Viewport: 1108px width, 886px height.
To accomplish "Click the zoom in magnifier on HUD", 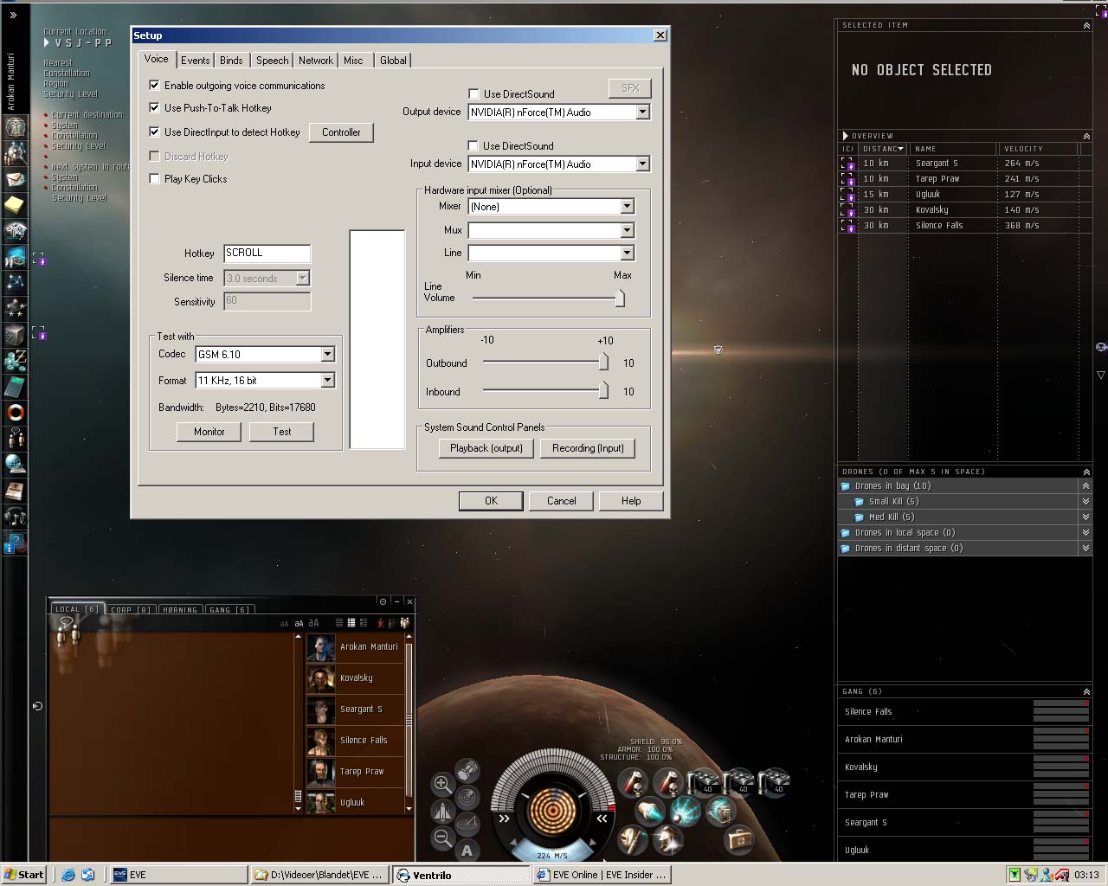I will [442, 785].
